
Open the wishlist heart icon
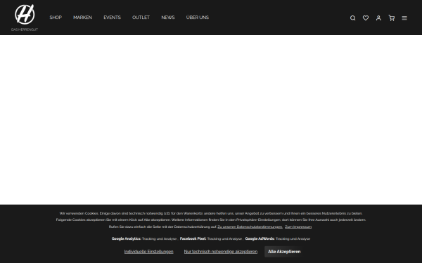366,18
